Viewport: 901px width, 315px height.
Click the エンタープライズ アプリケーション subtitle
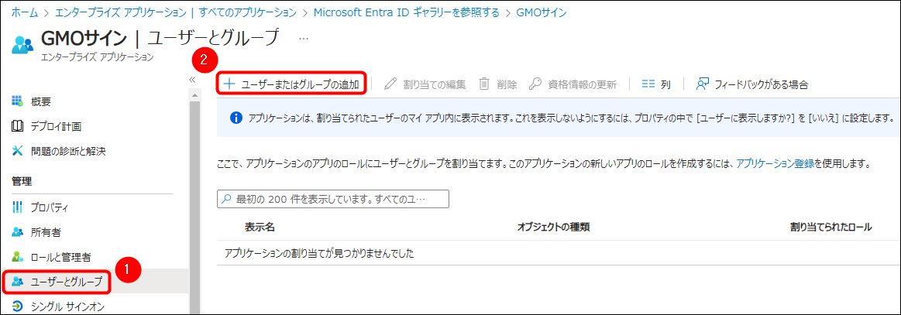click(98, 56)
